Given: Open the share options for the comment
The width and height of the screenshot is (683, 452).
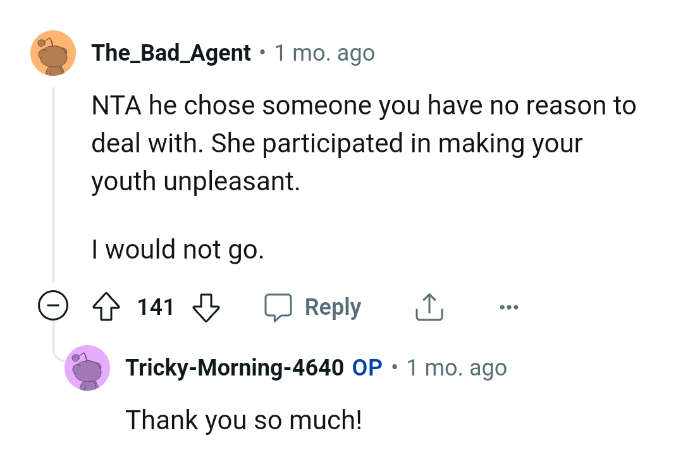Looking at the screenshot, I should tap(429, 307).
